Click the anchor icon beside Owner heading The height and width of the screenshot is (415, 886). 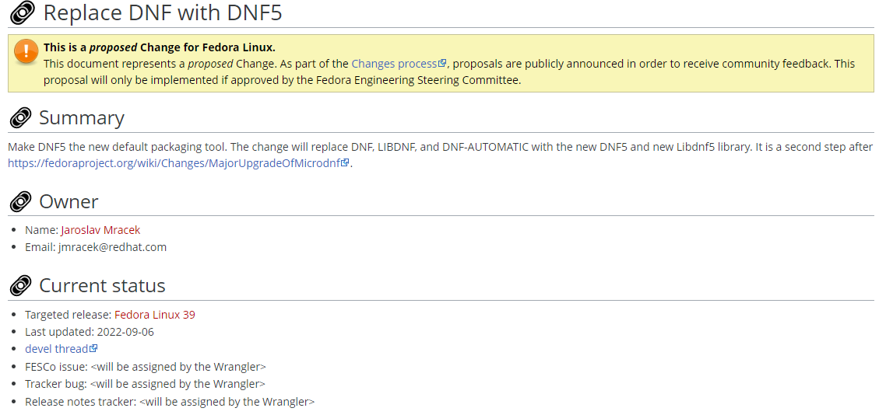coord(21,202)
